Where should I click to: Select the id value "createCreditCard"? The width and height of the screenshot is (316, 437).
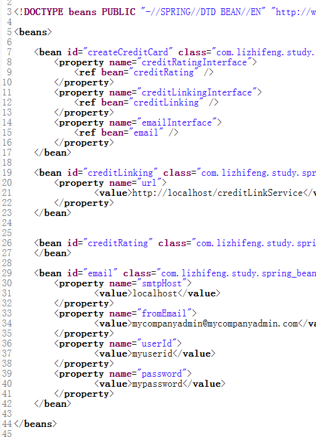[128, 52]
